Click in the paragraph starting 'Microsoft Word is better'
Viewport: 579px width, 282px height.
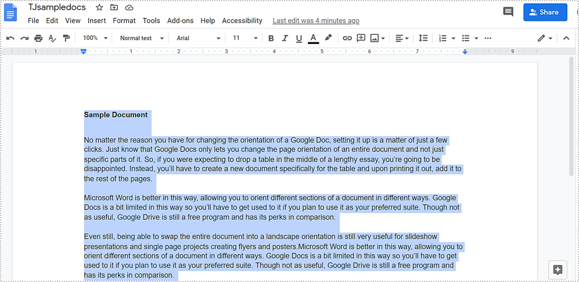272,207
